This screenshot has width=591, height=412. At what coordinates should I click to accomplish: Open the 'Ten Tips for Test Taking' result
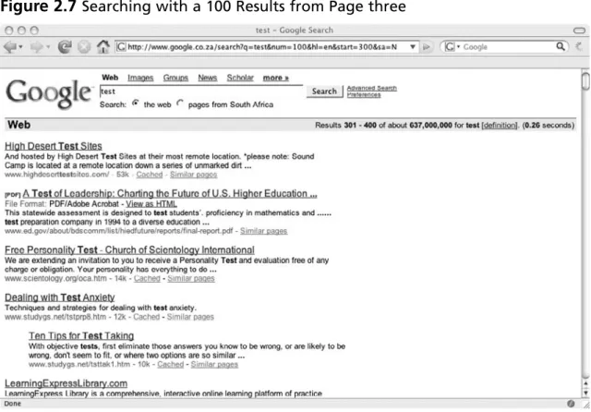(81, 336)
